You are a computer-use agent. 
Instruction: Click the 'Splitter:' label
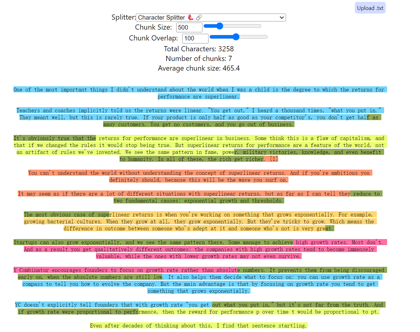123,17
